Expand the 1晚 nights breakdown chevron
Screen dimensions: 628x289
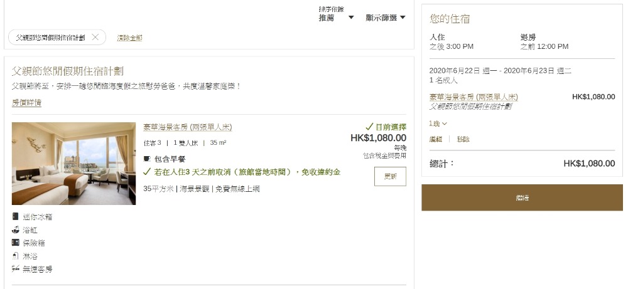445,124
